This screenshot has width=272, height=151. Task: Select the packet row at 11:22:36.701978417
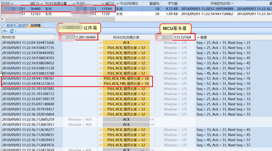coord(136,109)
